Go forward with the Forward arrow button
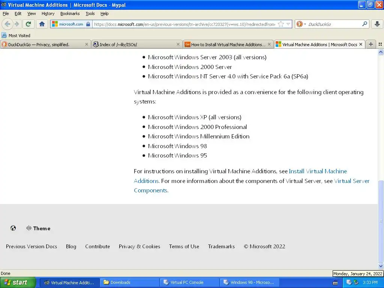This screenshot has width=384, height=288. (x=17, y=24)
